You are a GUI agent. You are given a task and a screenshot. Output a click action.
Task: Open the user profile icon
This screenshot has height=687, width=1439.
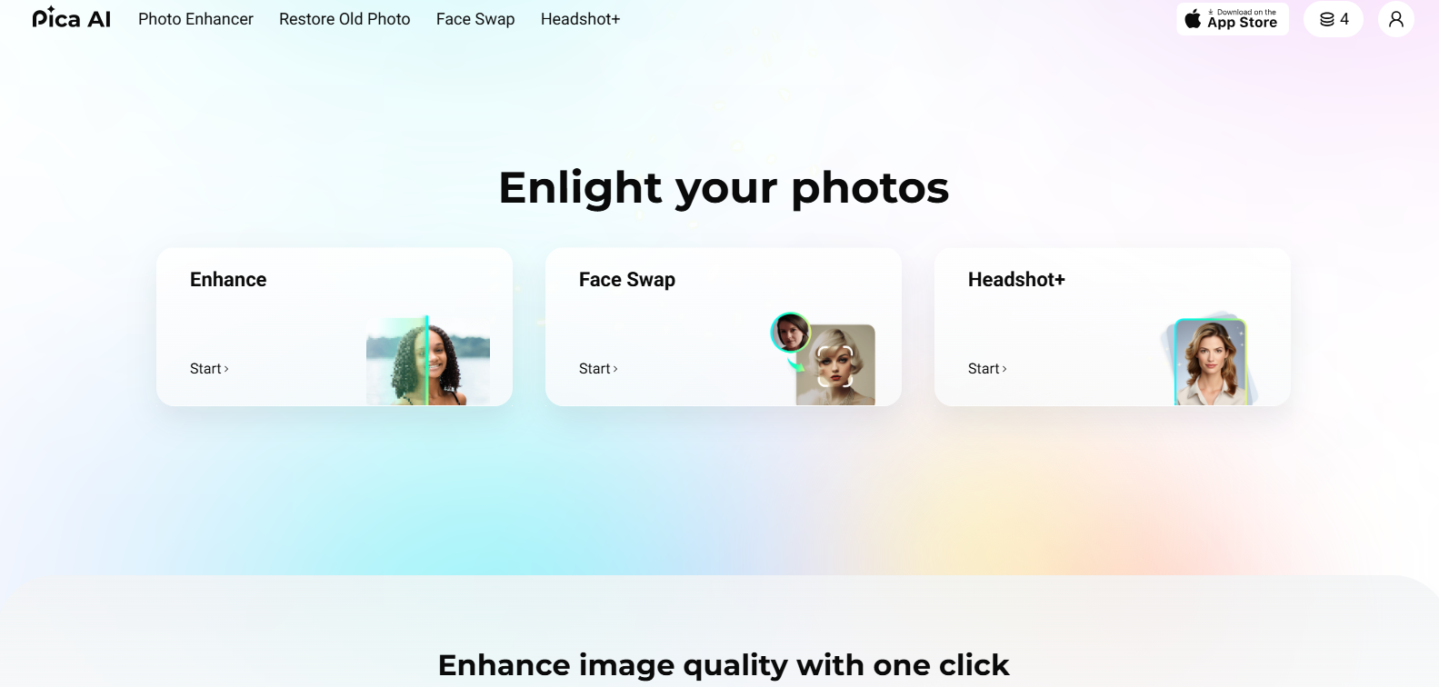[x=1396, y=19]
